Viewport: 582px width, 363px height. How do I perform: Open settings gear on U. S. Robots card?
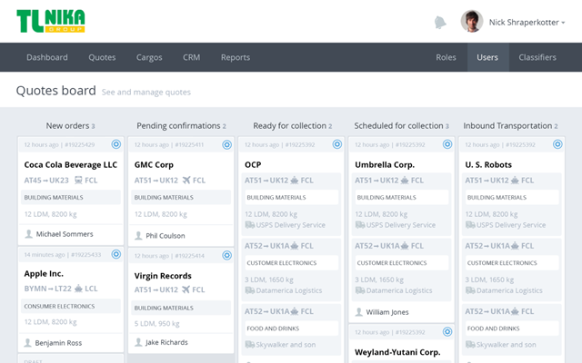click(557, 144)
